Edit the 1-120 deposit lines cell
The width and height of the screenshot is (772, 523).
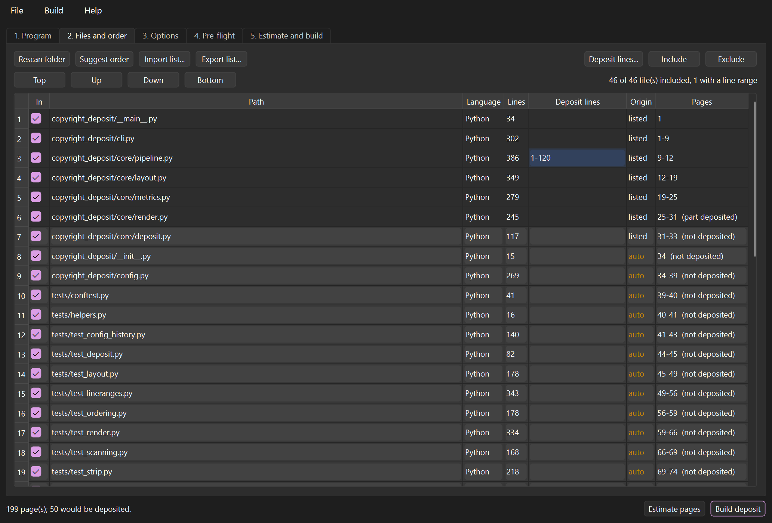pos(577,158)
